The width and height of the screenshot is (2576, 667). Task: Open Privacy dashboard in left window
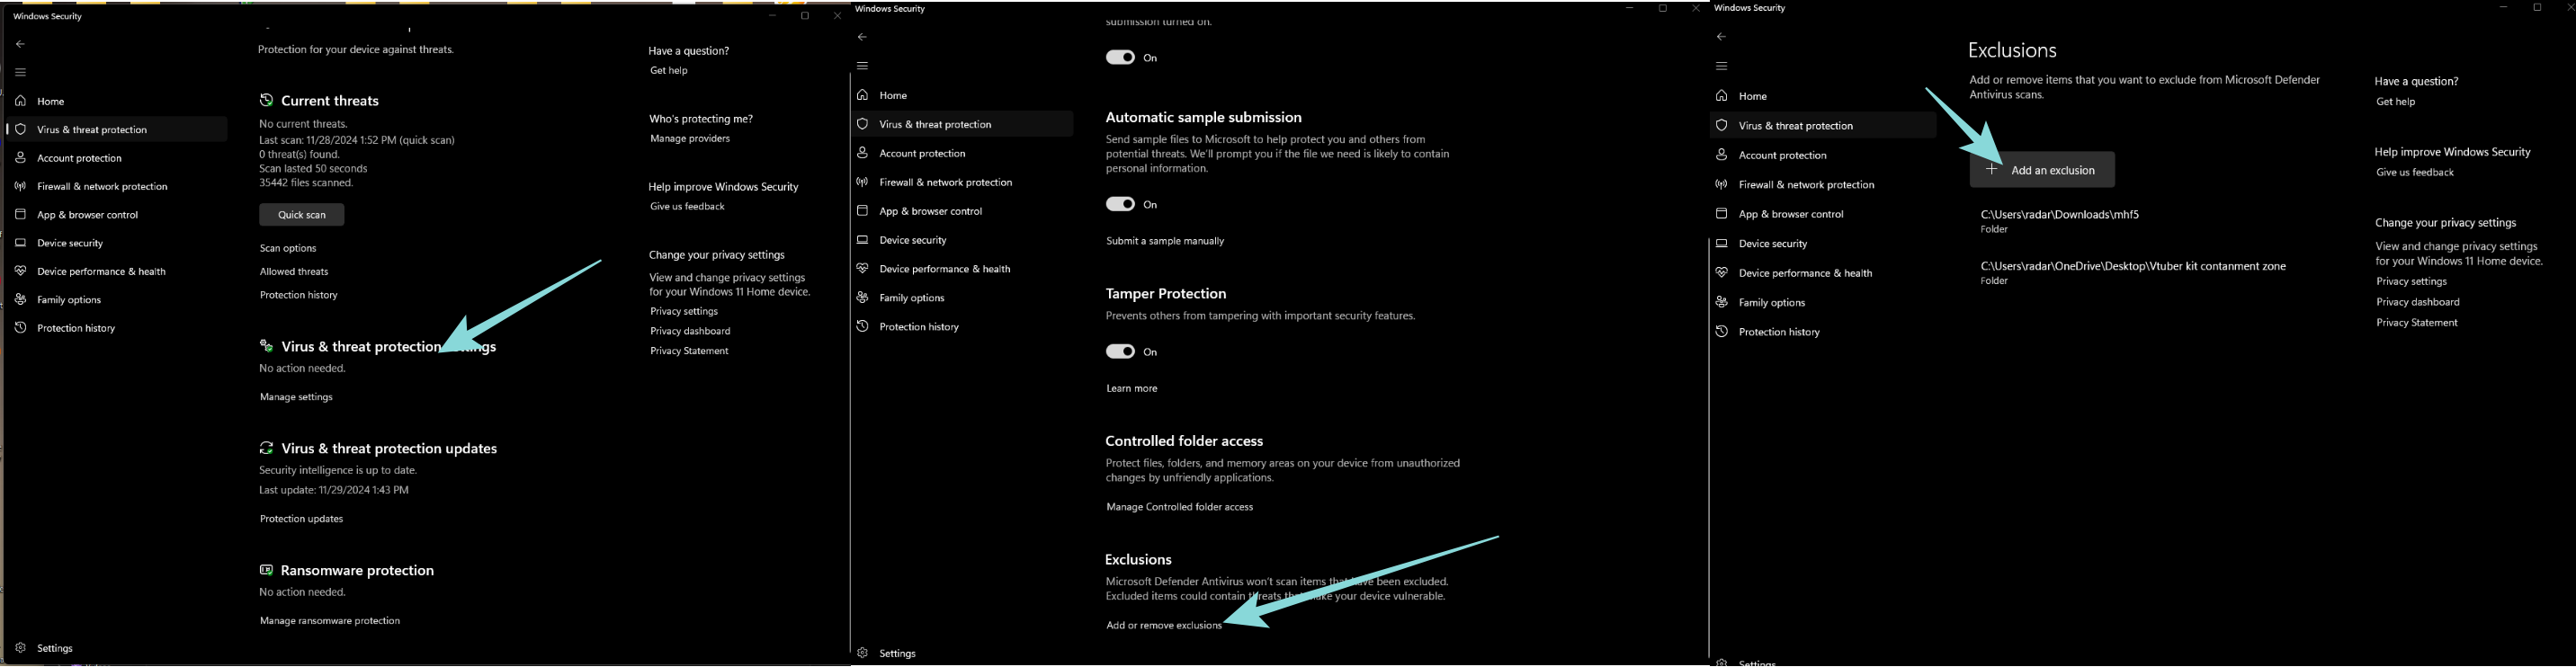coord(690,331)
